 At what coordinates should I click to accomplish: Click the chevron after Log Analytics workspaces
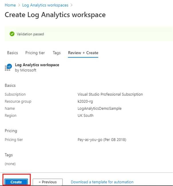71,5
